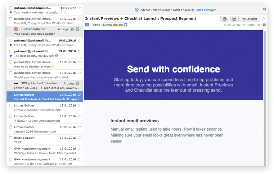Viewport: 274px width, 174px height.
Task: Star the Would you like to receive drafts email
Action: 79,73
